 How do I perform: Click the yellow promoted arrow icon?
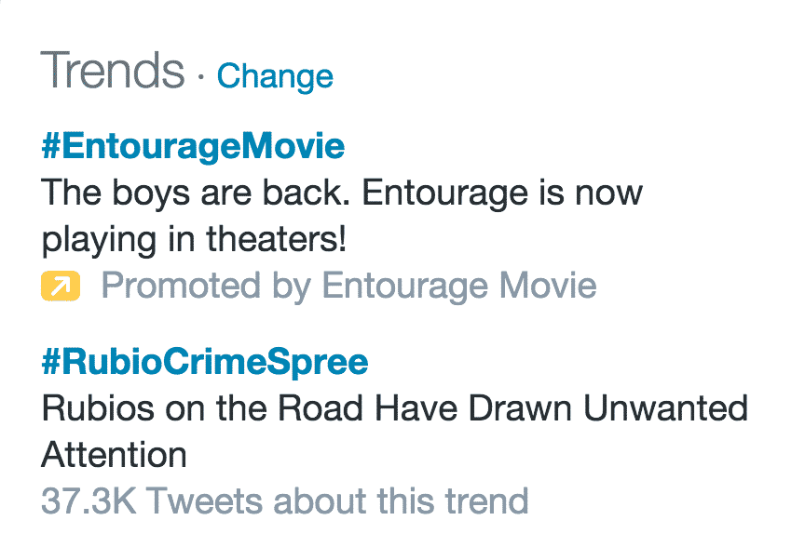coord(61,286)
